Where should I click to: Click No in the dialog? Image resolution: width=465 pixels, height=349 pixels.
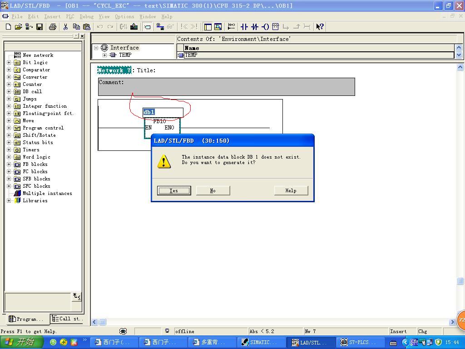coord(213,190)
